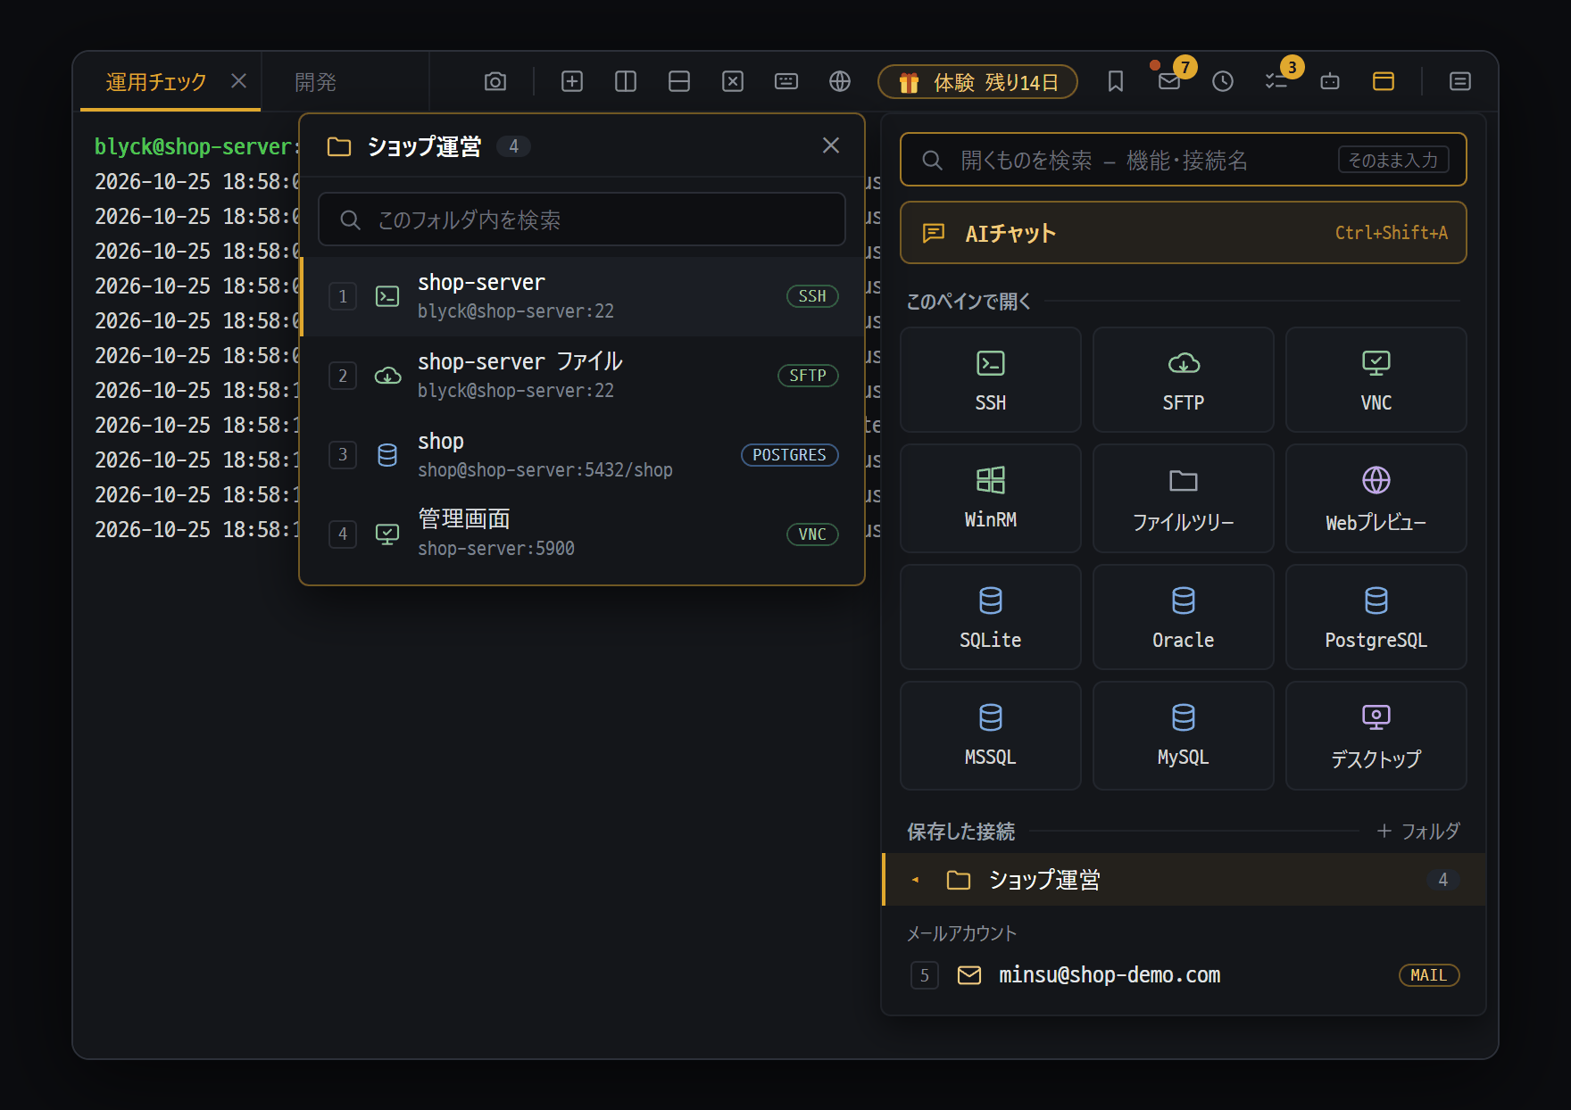Click the keyboard icon in toolbar
The height and width of the screenshot is (1110, 1571).
786,82
